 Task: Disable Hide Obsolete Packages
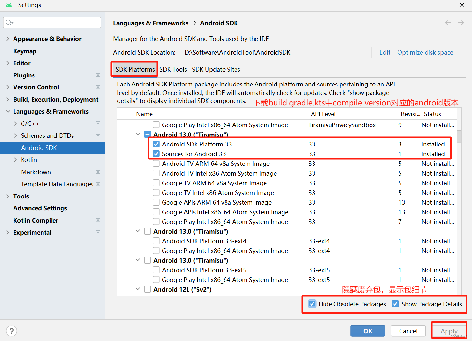coord(312,304)
